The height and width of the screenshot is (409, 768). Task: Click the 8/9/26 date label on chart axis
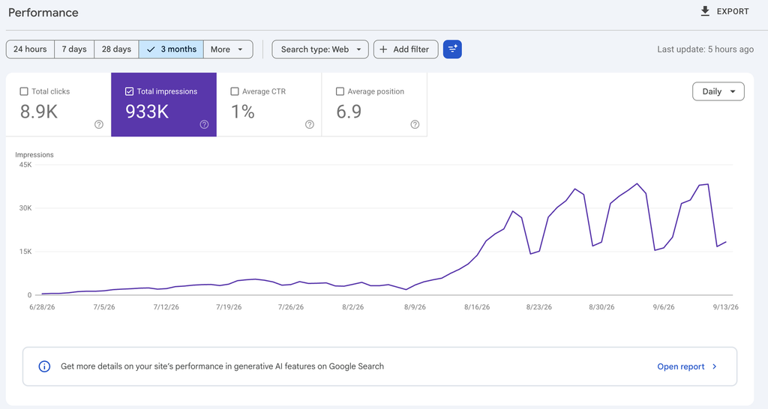point(415,307)
